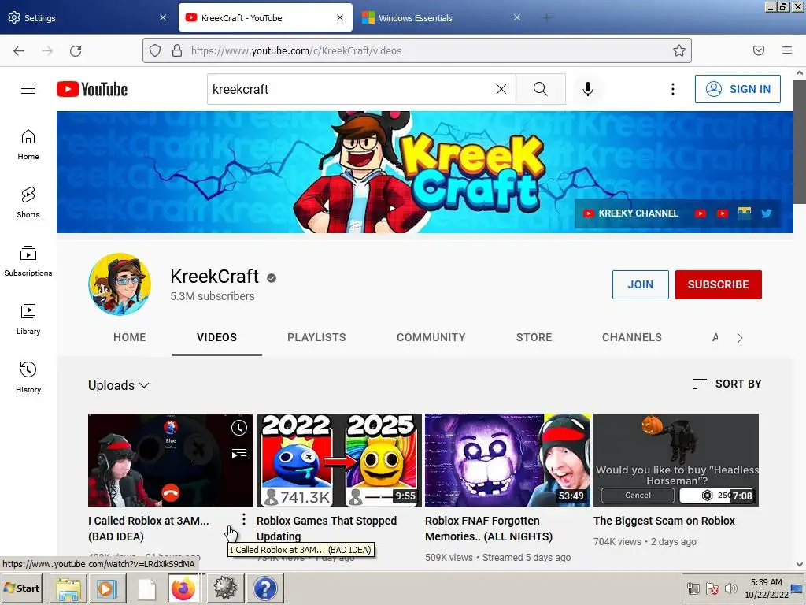This screenshot has width=806, height=605.
Task: Open the help question mark taskbar icon
Action: click(x=265, y=588)
